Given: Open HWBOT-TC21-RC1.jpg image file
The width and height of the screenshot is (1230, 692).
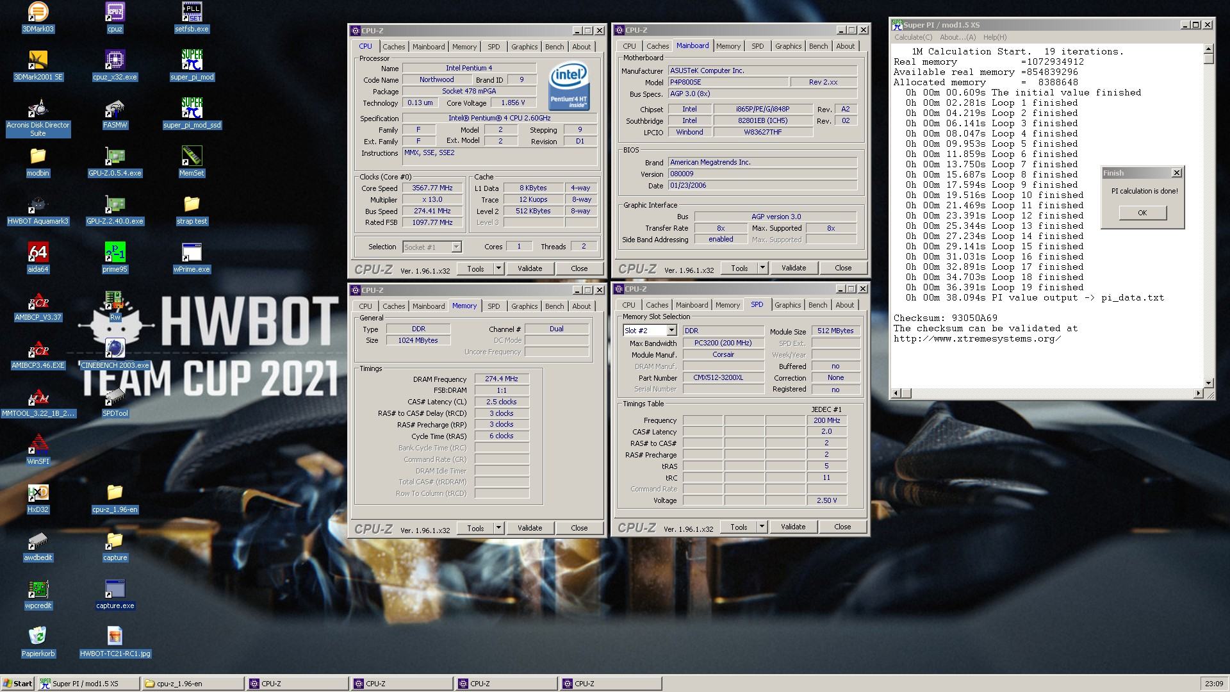Looking at the screenshot, I should (115, 642).
